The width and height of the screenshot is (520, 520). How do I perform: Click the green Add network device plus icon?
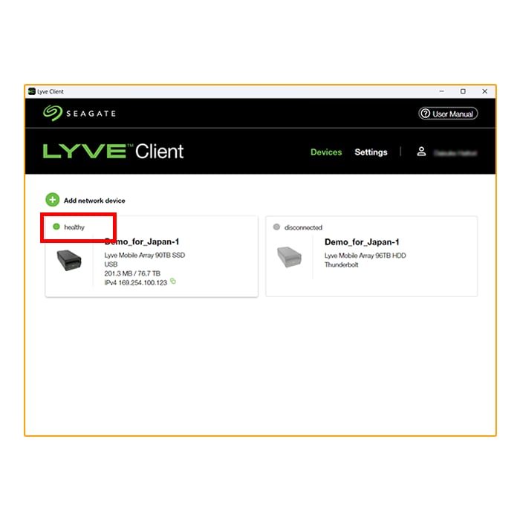(53, 200)
